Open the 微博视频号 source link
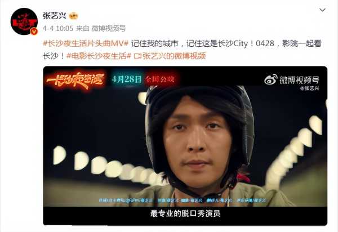Screen dimensions: 338x232 (109, 28)
